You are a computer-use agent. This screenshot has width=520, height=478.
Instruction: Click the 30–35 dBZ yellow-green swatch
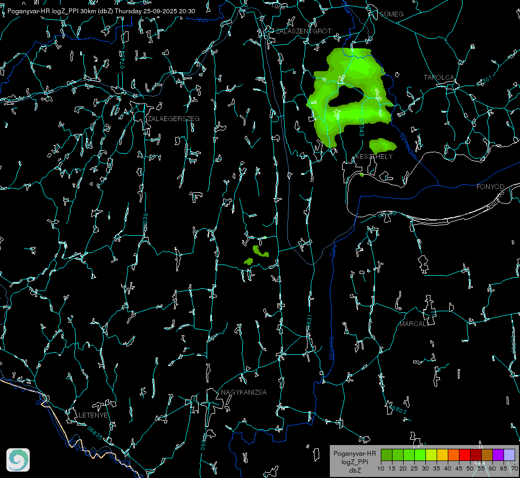[431, 455]
